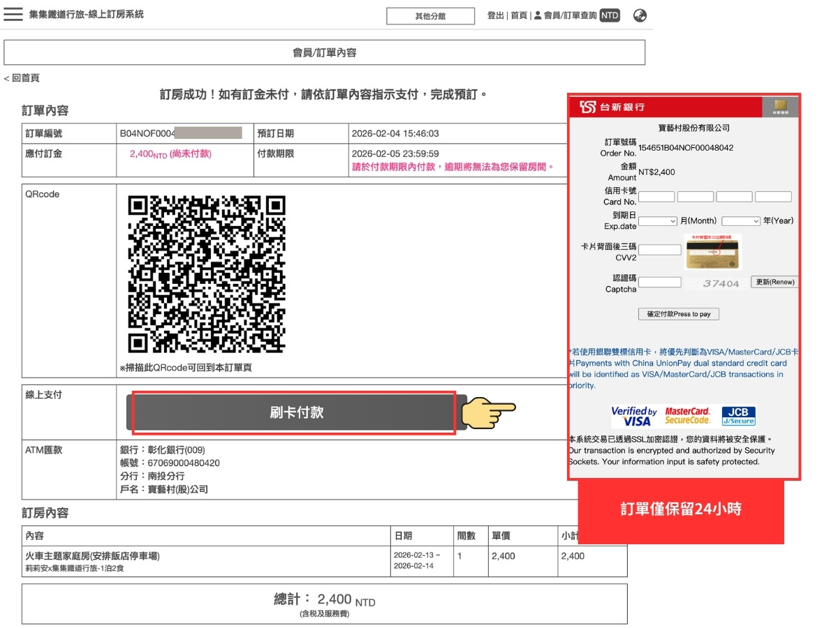
Task: Click the 回首頁 return home link
Action: tap(22, 79)
